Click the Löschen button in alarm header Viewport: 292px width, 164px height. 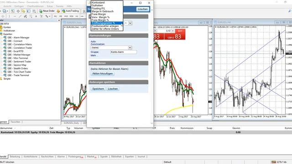(143, 9)
